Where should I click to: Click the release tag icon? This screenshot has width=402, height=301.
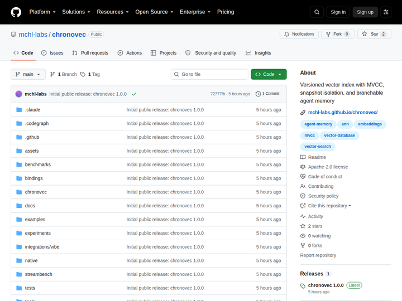coord(303,286)
